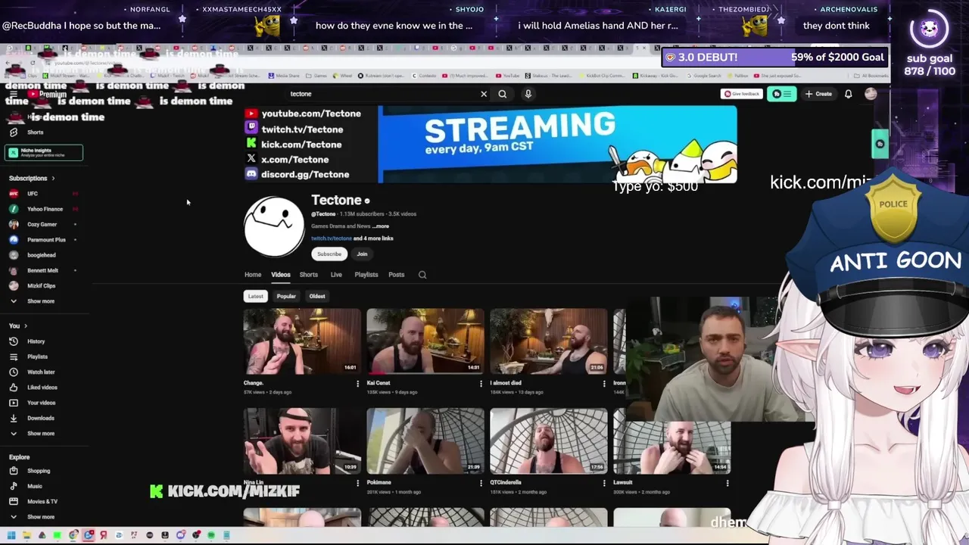The image size is (969, 545).
Task: Switch to the channel Home tab
Action: point(253,275)
